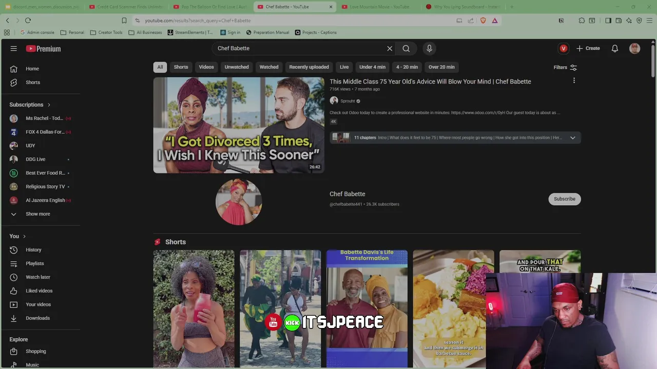This screenshot has width=657, height=369.
Task: Expand the Subscriptions section arrow
Action: [49, 105]
